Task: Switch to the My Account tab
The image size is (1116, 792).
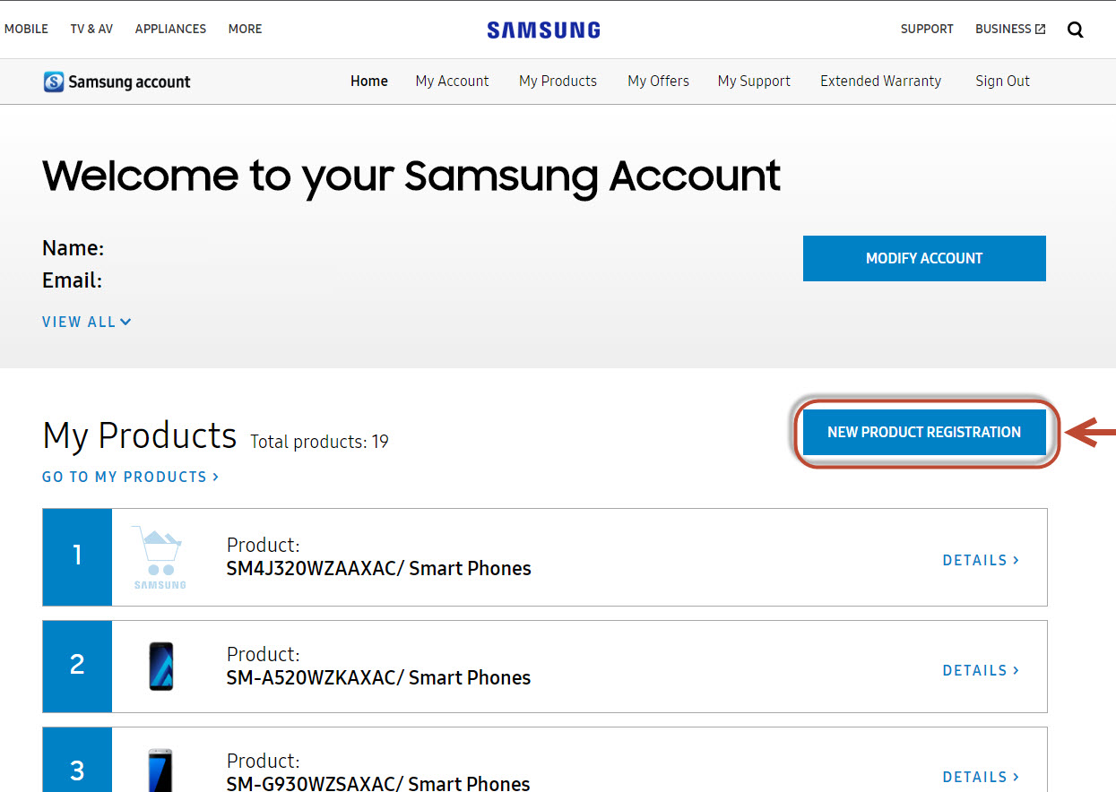Action: click(452, 81)
